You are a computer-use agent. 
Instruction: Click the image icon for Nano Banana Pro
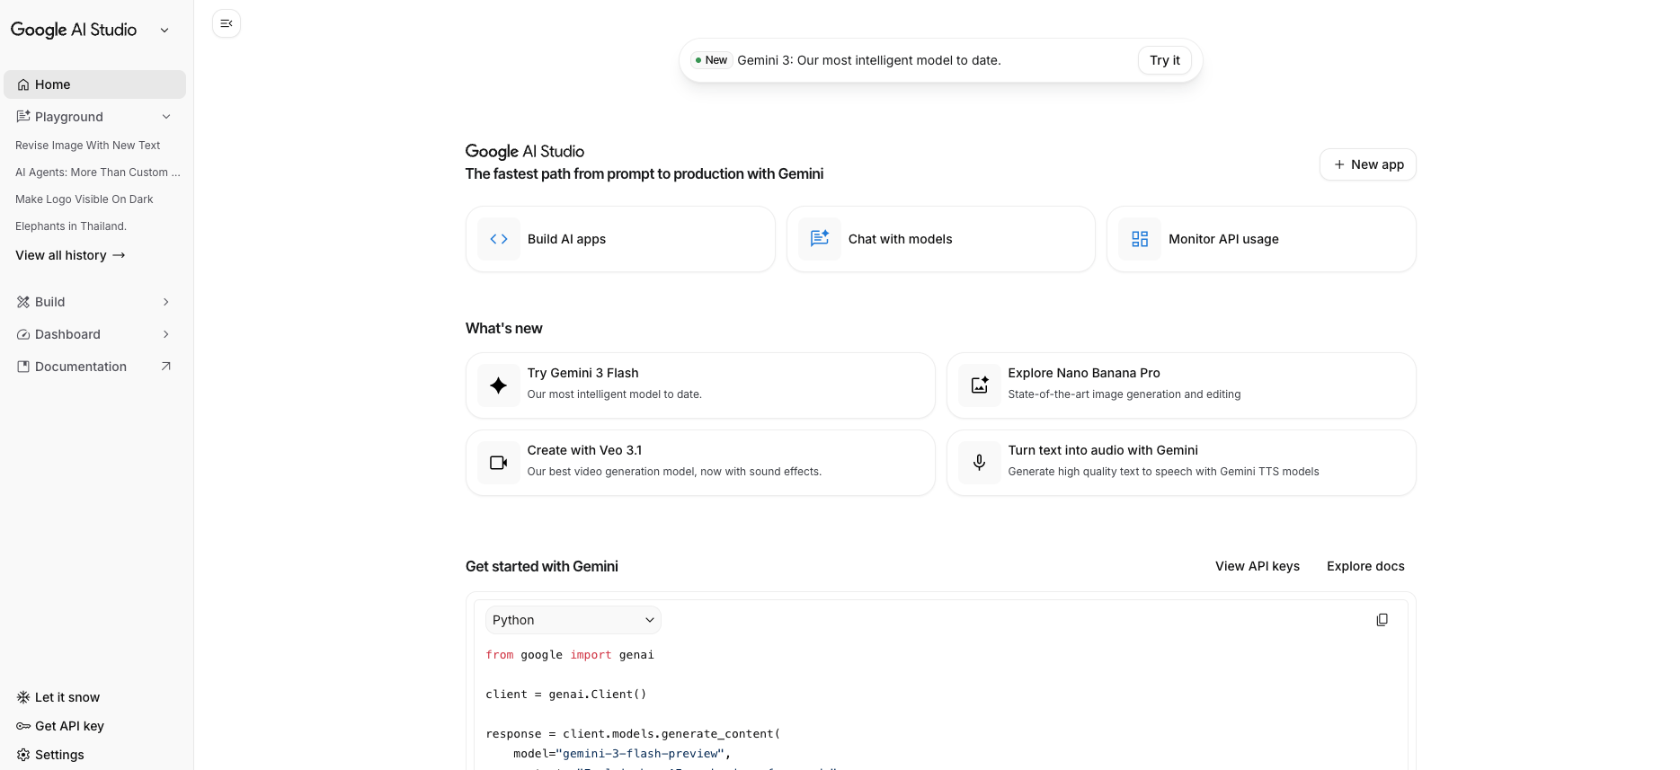click(x=980, y=385)
